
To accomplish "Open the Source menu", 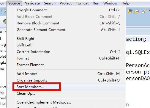I will [x=14, y=3].
